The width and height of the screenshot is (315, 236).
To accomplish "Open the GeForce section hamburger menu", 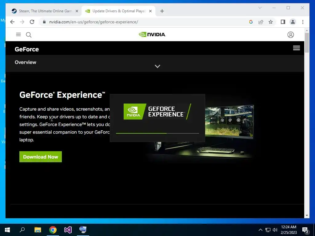I will click(x=296, y=48).
